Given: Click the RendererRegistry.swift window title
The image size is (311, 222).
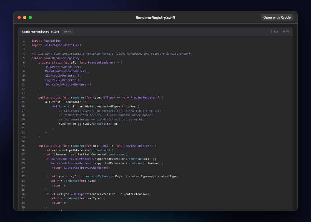Looking at the screenshot, I should click(155, 18).
